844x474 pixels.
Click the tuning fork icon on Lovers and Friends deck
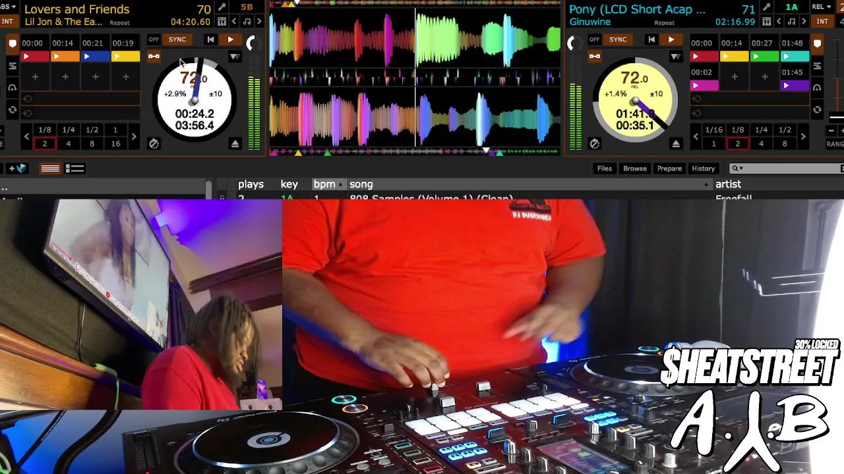222,7
